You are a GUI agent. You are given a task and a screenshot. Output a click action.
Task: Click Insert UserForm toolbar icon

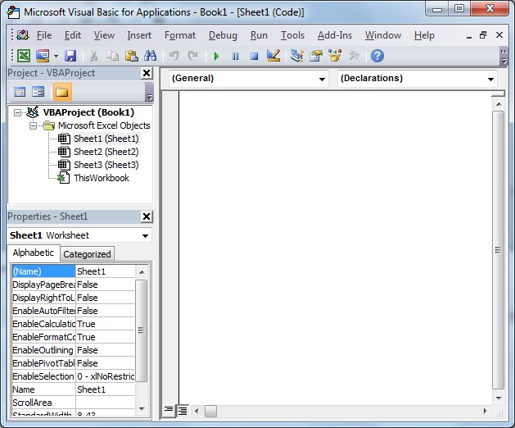coord(43,56)
